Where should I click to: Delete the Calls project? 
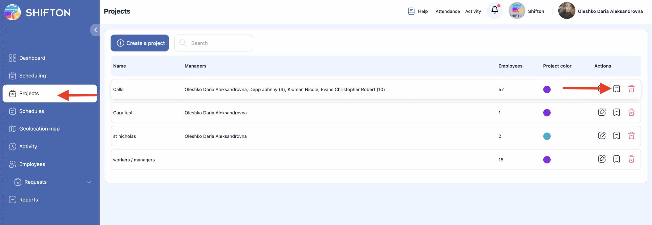pyautogui.click(x=631, y=89)
